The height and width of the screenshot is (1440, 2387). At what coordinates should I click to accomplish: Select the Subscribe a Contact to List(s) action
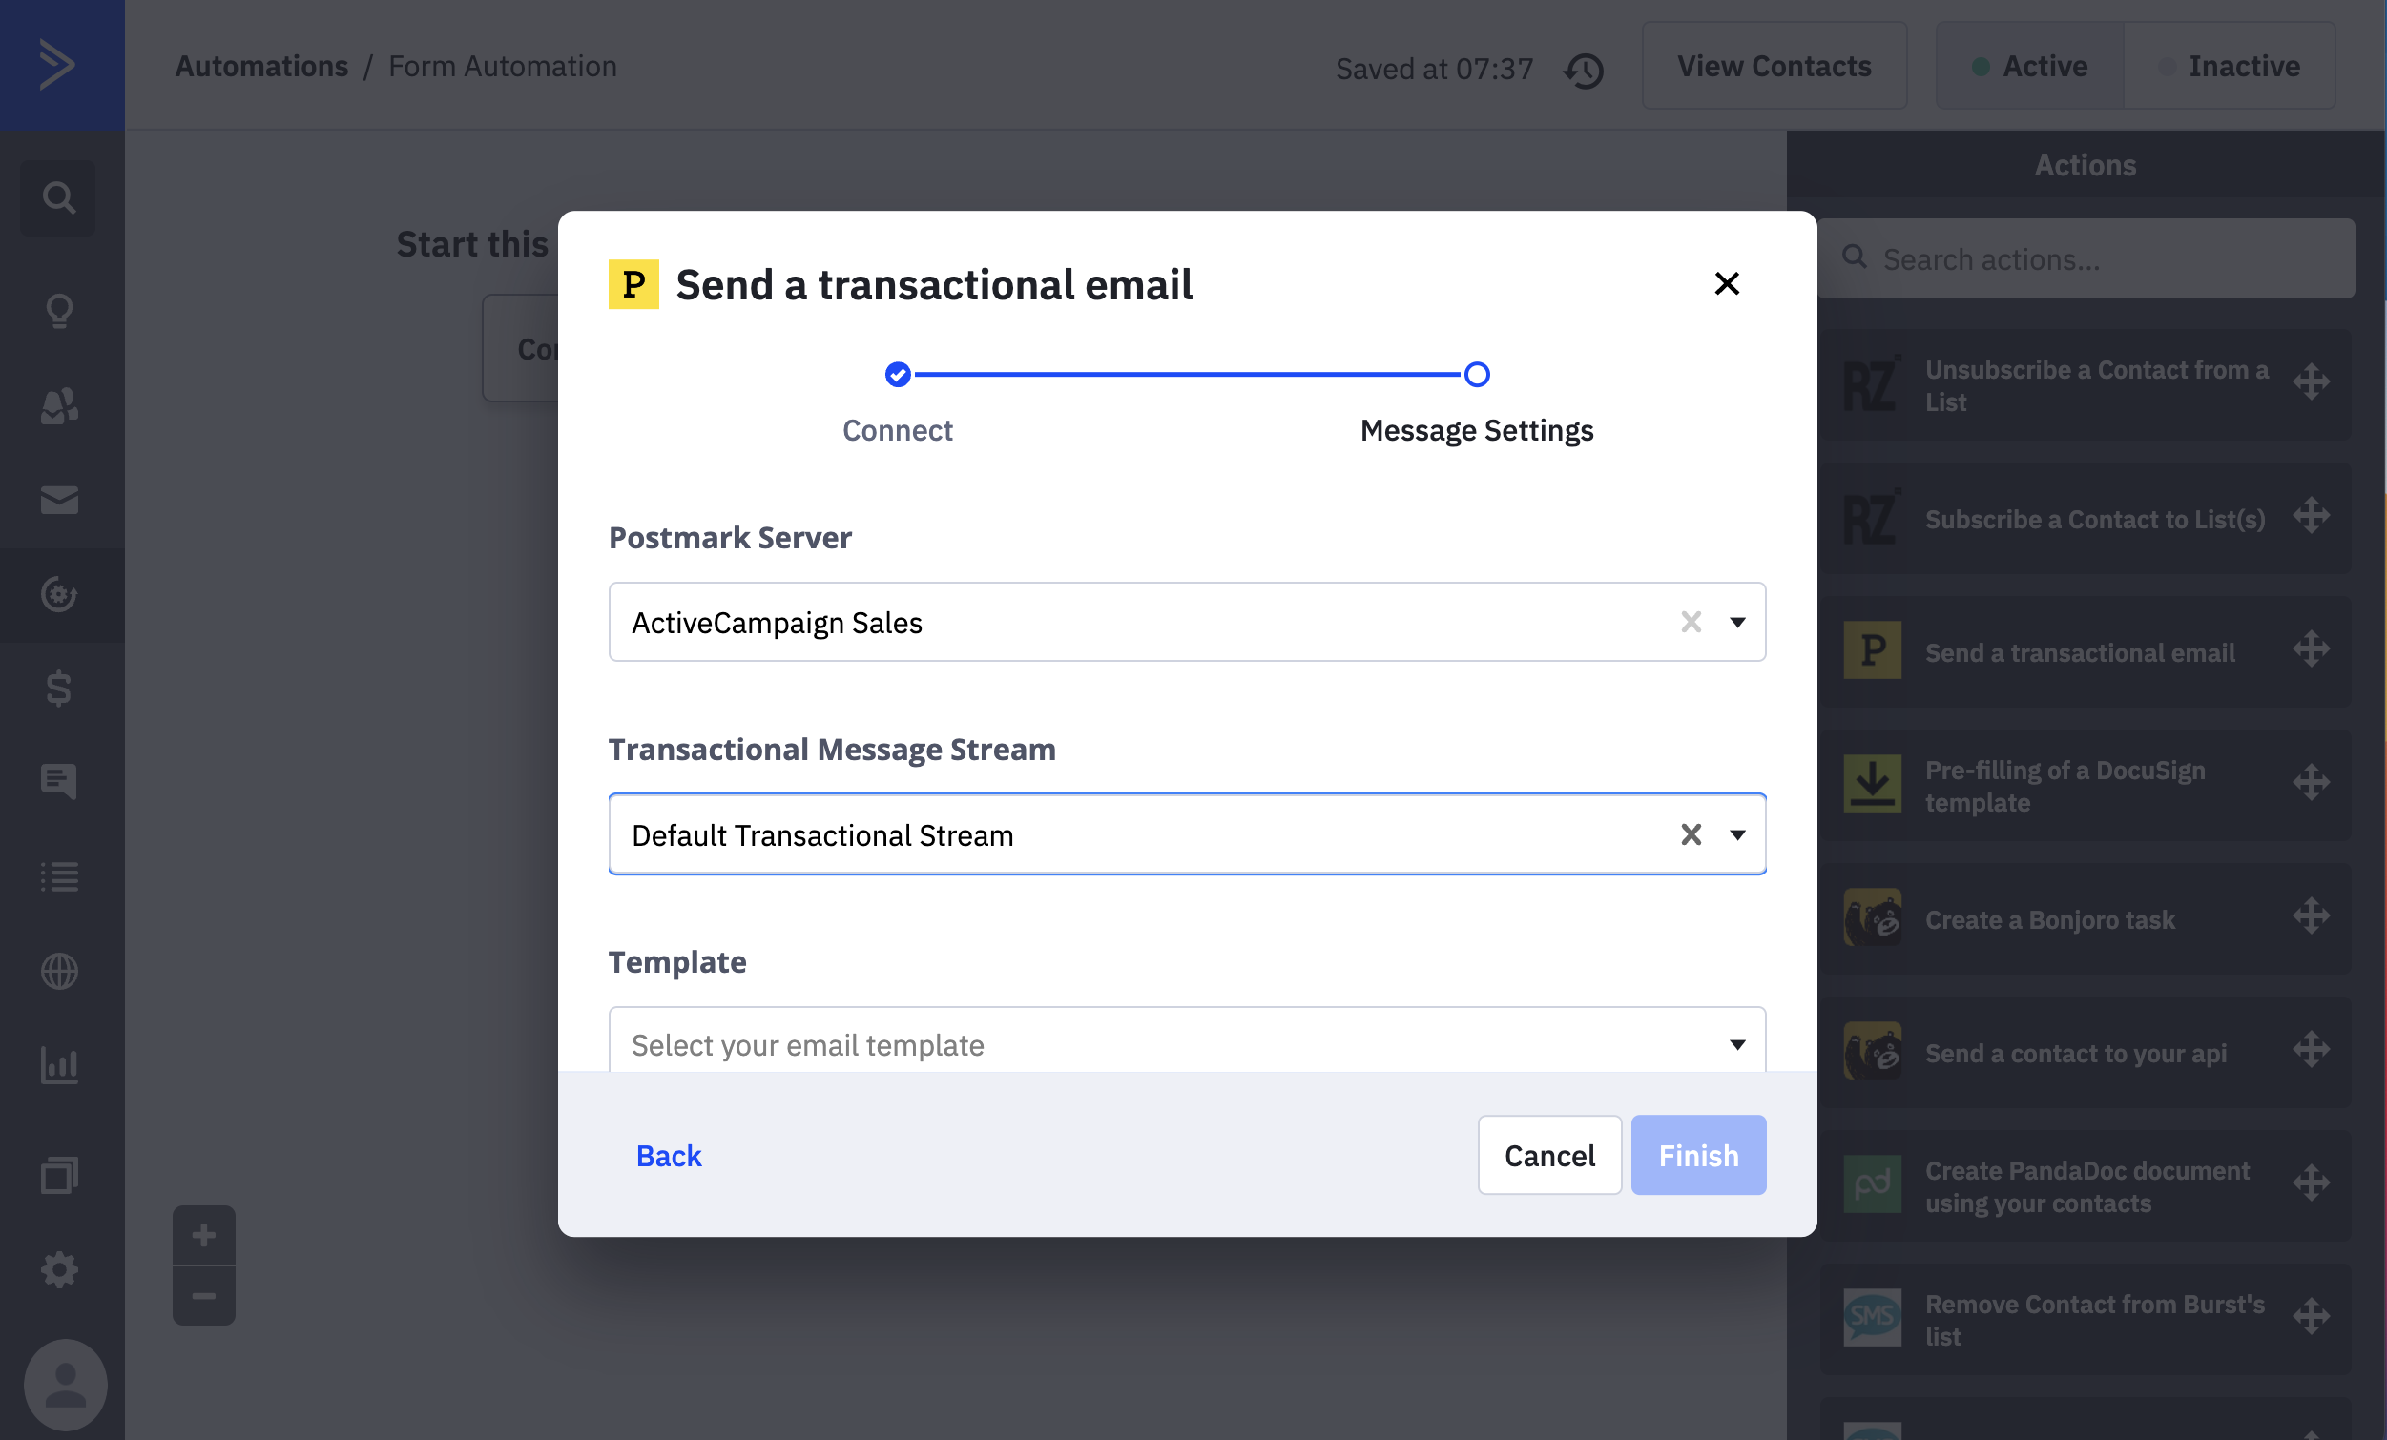[x=2086, y=517]
